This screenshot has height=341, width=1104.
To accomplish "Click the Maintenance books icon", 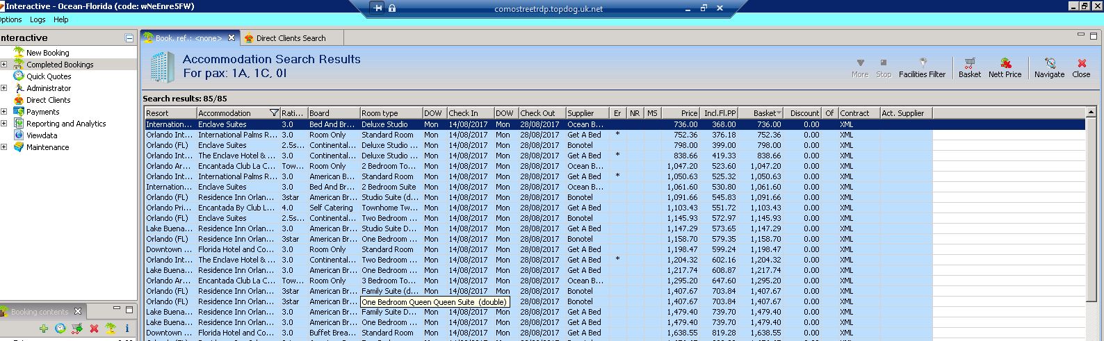I will click(x=19, y=147).
